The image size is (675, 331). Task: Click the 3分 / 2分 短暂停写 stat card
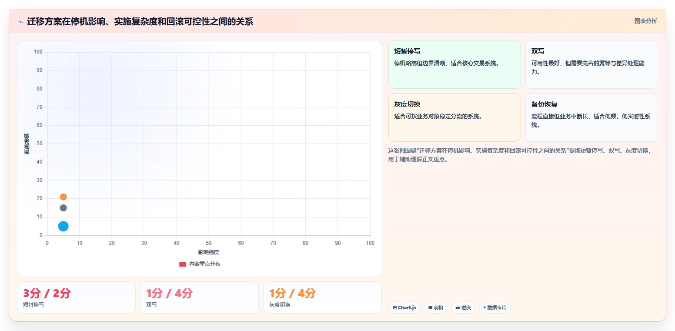[x=76, y=298]
